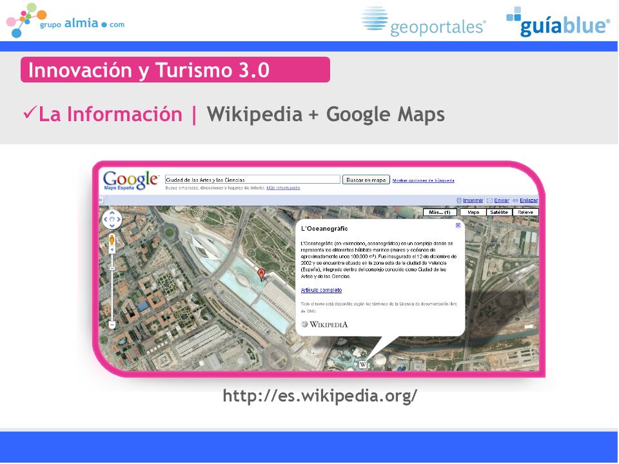
Task: Select the orange Street View pegman
Action: tap(112, 240)
